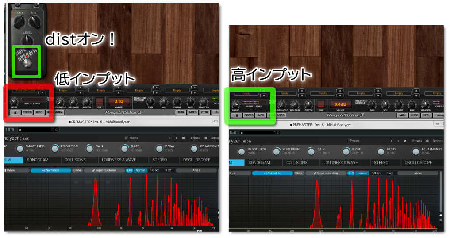Click the RESOLUTION knob in right MMultiAnalyzer
The width and height of the screenshot is (450, 238).
pos(276,151)
